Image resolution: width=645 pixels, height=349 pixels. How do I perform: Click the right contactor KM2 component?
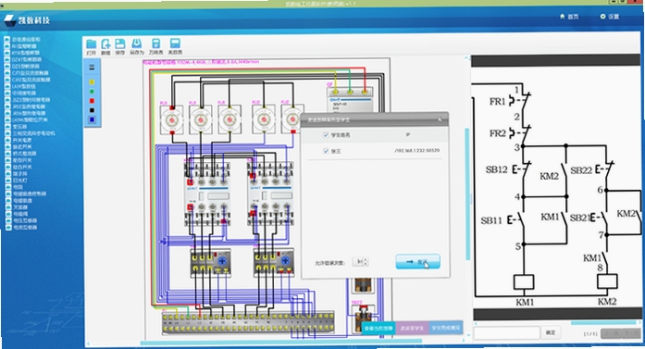270,193
